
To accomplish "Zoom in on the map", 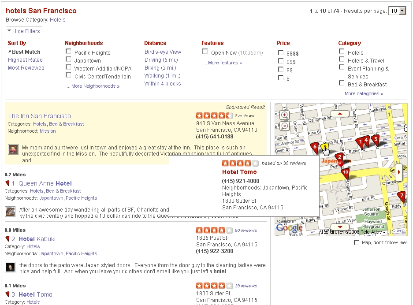I will (284, 115).
